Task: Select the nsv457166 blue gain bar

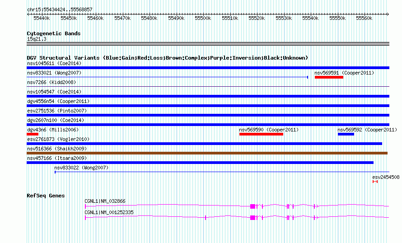Action: (x=200, y=163)
